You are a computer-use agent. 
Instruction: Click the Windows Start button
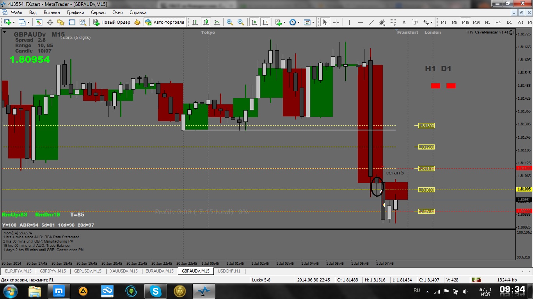(x=10, y=291)
